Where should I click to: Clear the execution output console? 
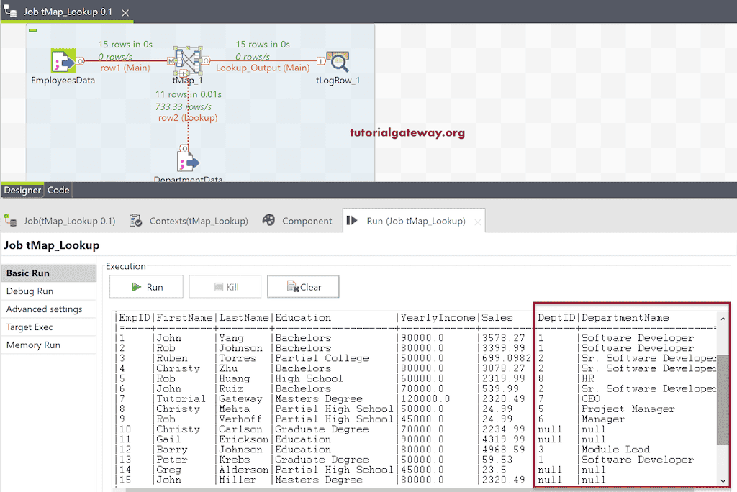pyautogui.click(x=302, y=286)
